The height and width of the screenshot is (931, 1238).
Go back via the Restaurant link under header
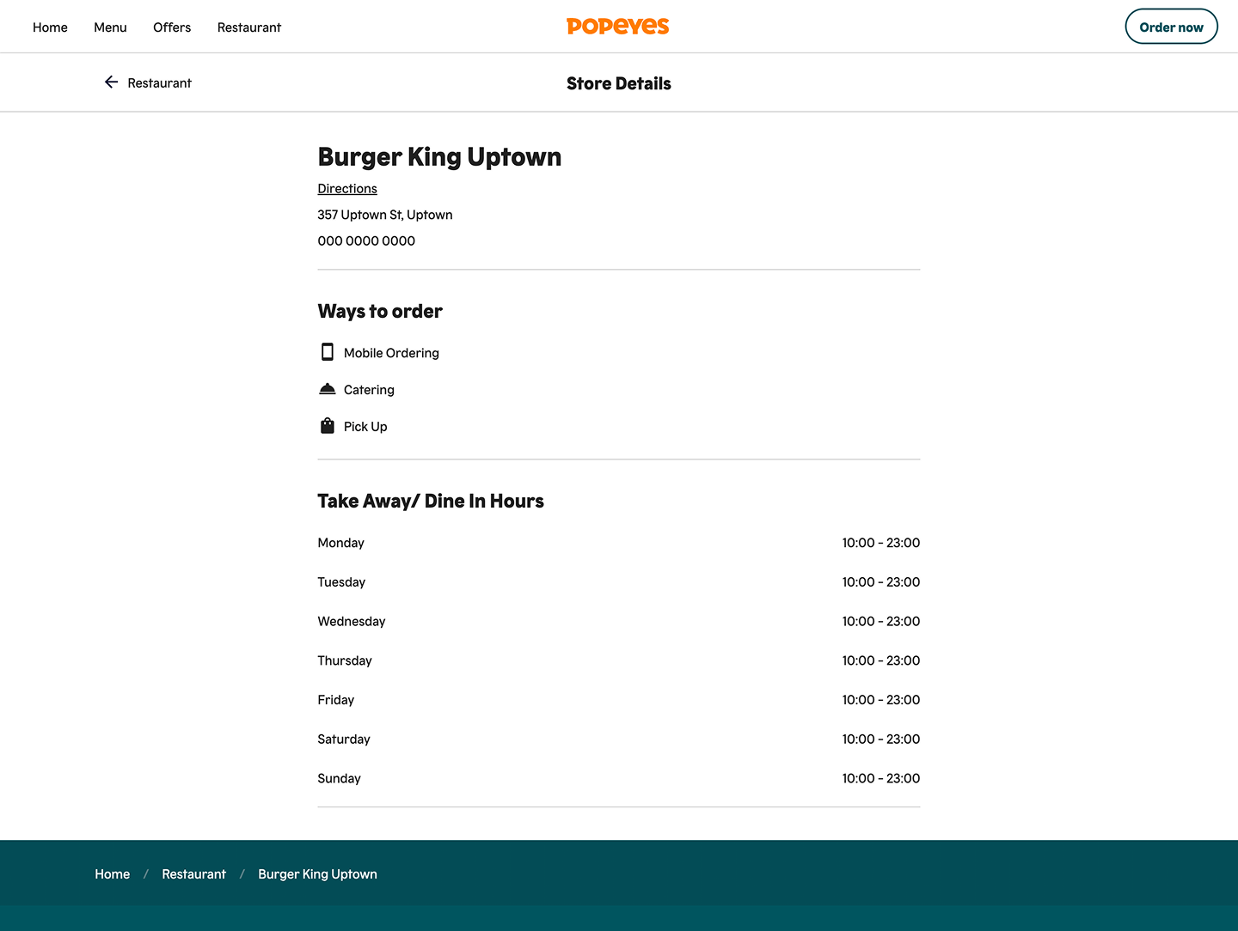pos(159,83)
